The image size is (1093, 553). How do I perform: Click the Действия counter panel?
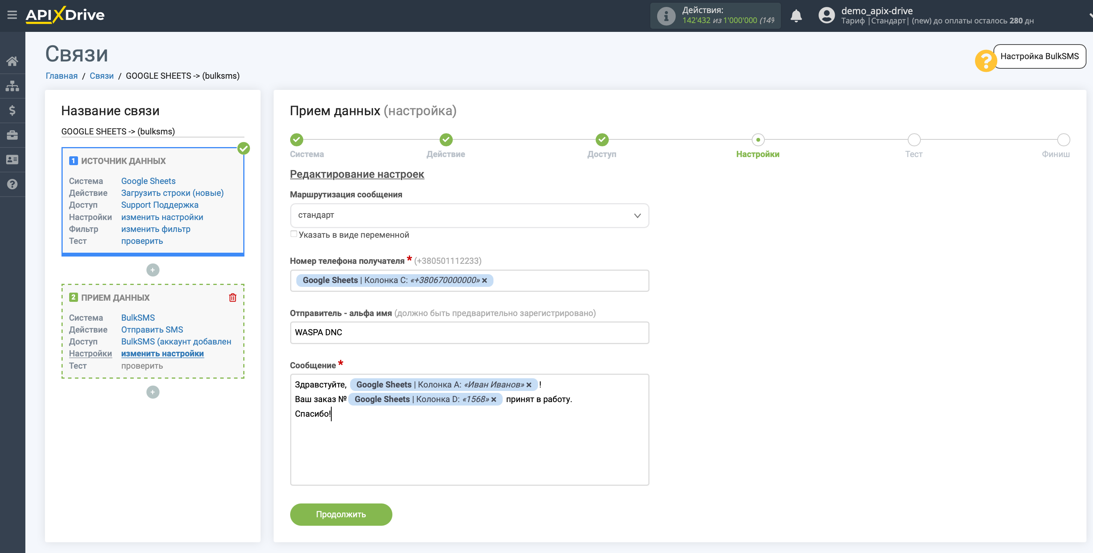point(715,16)
